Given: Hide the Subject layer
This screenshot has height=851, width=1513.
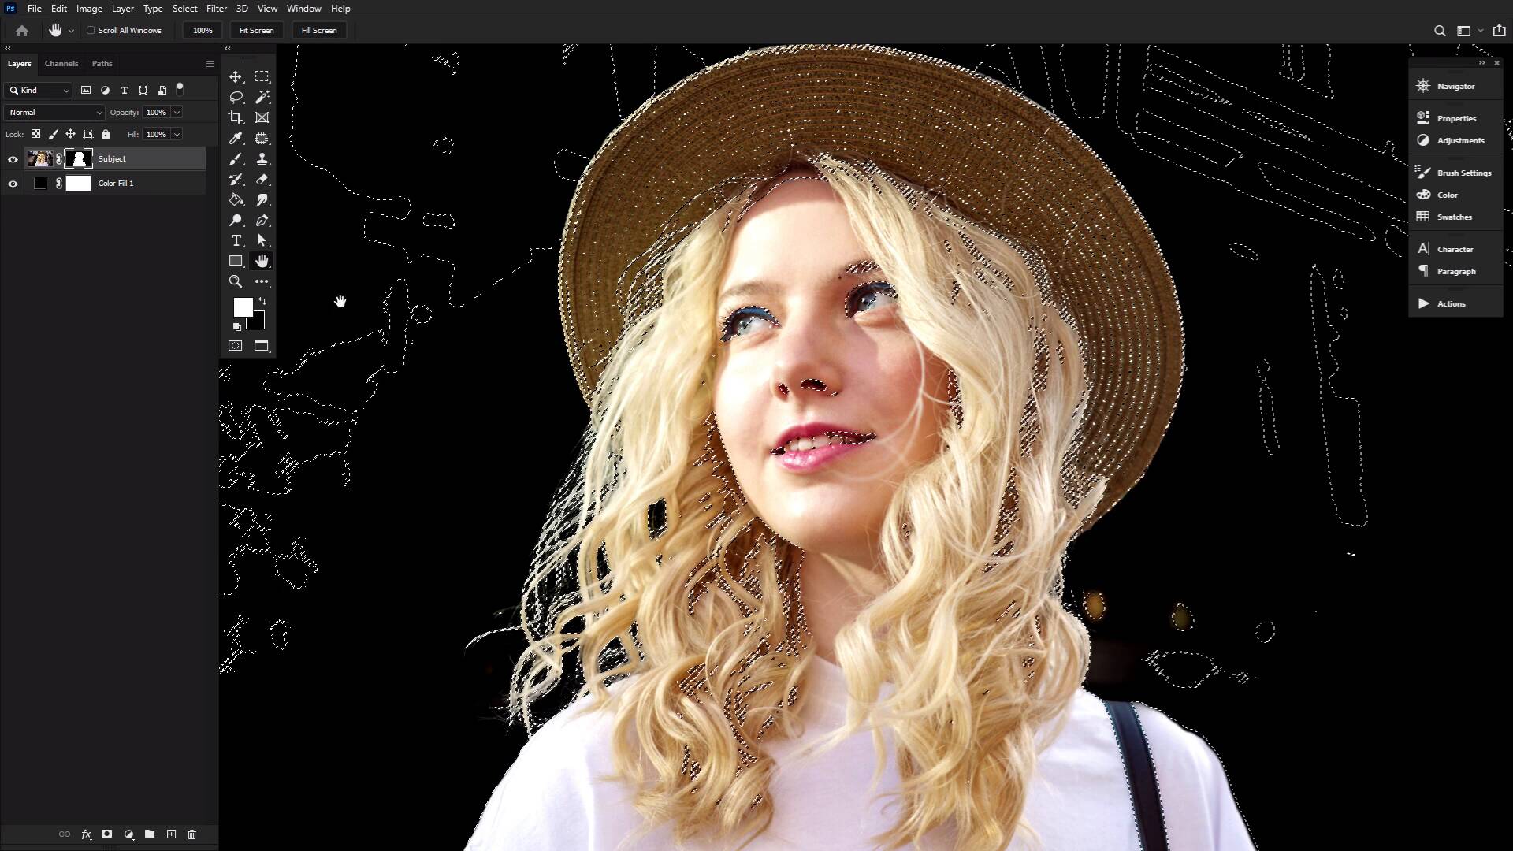Looking at the screenshot, I should [13, 159].
